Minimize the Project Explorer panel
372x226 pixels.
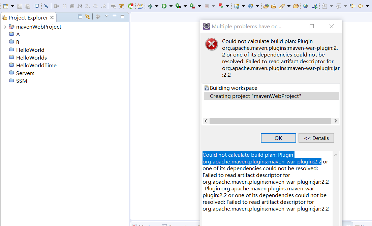click(x=115, y=16)
